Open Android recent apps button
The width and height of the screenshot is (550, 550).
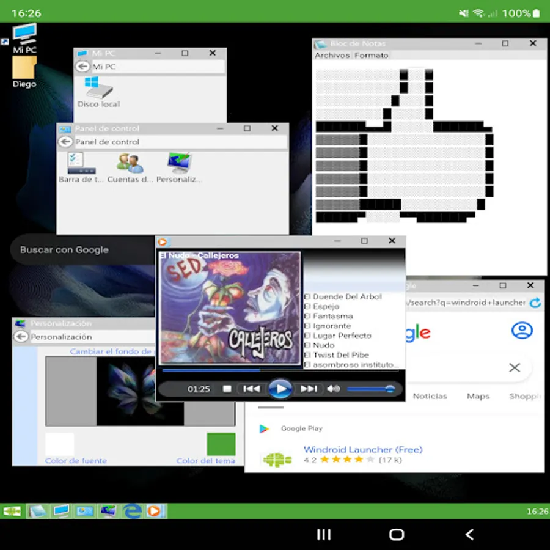click(x=323, y=534)
